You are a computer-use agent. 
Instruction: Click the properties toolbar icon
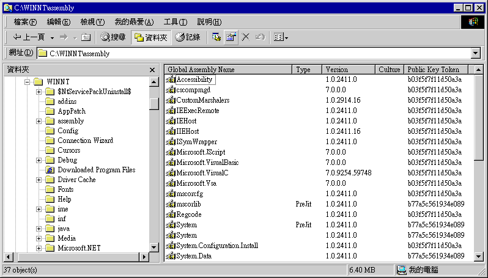231,37
